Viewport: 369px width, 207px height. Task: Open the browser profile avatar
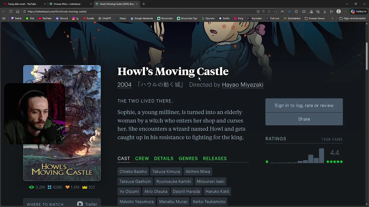tap(339, 11)
